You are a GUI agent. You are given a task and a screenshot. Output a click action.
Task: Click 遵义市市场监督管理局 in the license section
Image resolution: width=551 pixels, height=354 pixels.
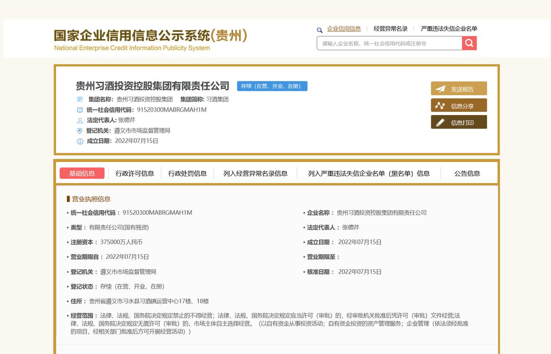point(128,272)
